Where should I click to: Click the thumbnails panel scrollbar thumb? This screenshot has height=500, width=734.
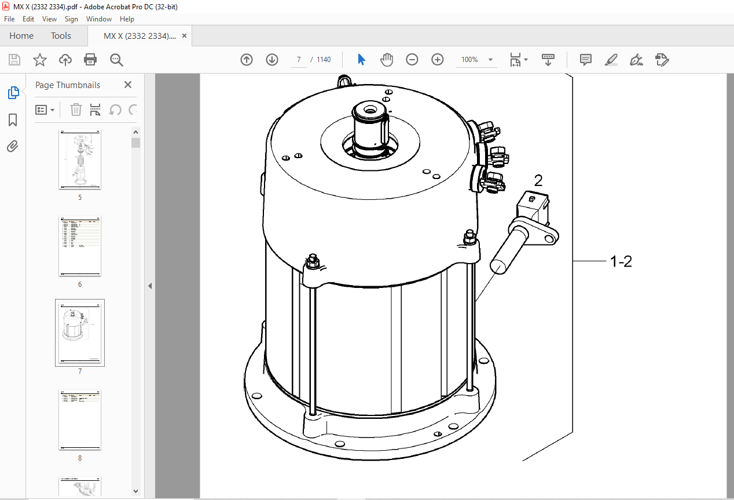pyautogui.click(x=135, y=143)
